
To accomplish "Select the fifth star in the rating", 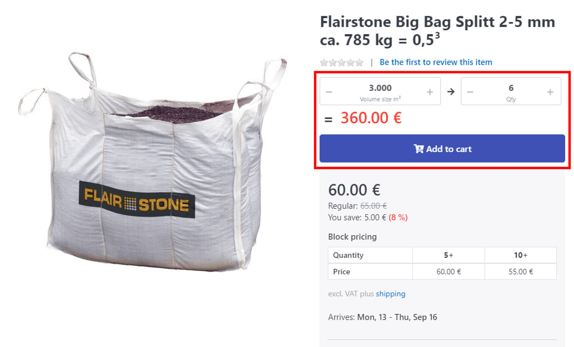I will pos(359,63).
